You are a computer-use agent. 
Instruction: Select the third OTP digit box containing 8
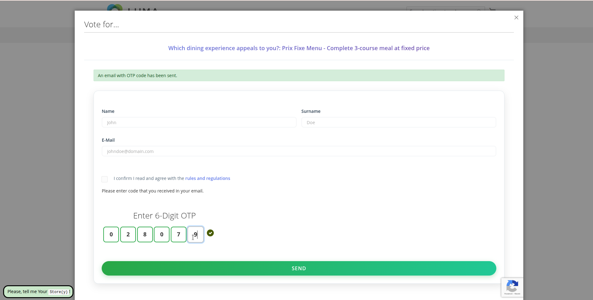[145, 234]
